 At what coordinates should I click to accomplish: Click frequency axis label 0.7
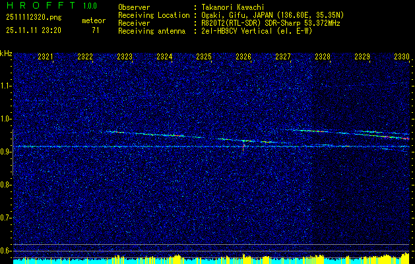click(x=5, y=218)
